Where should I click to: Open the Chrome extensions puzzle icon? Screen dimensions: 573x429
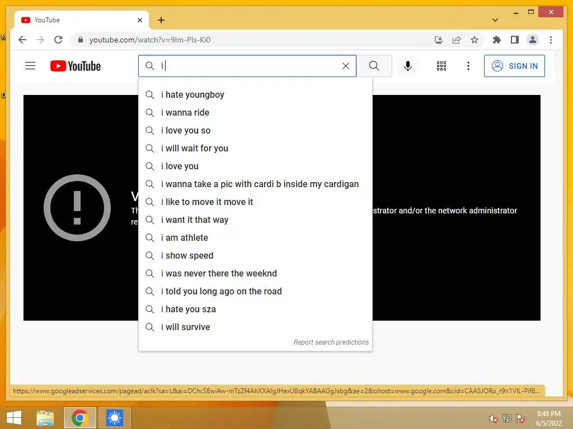(x=497, y=40)
